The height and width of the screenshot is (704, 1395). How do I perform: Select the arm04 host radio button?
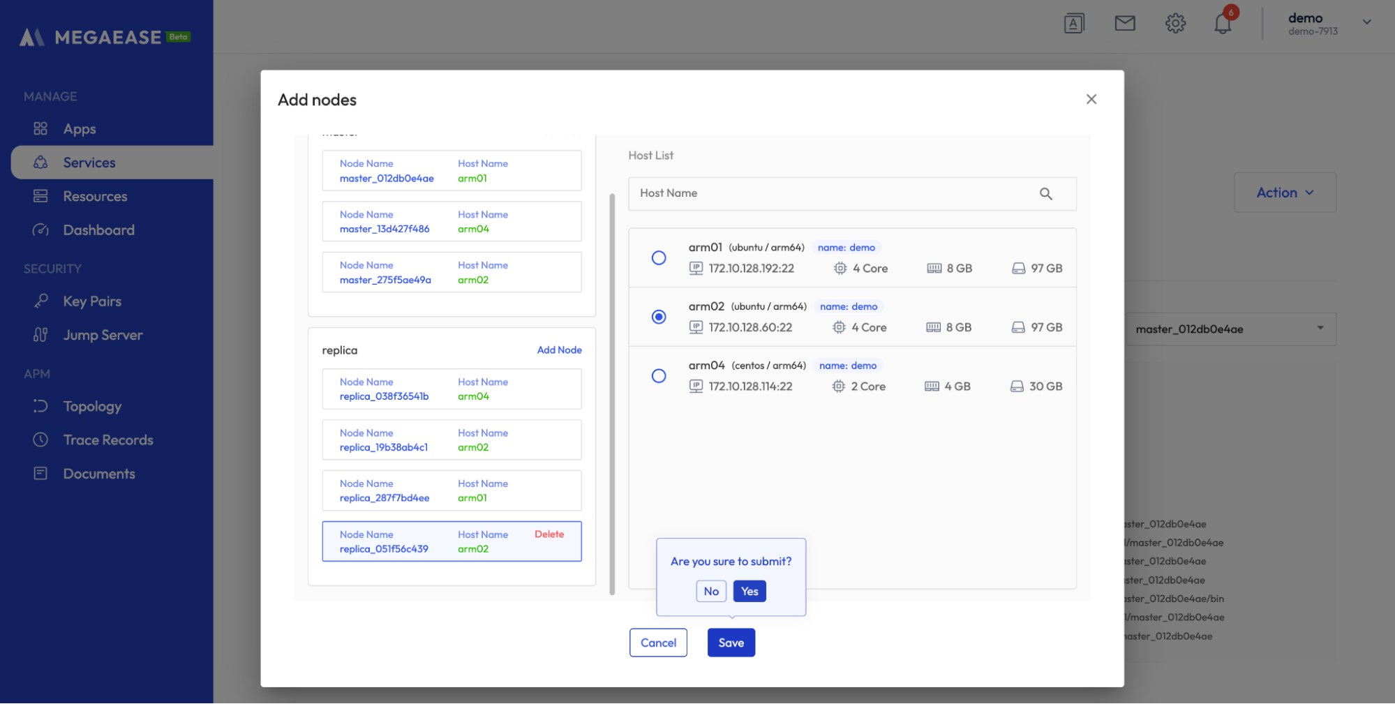(x=658, y=375)
